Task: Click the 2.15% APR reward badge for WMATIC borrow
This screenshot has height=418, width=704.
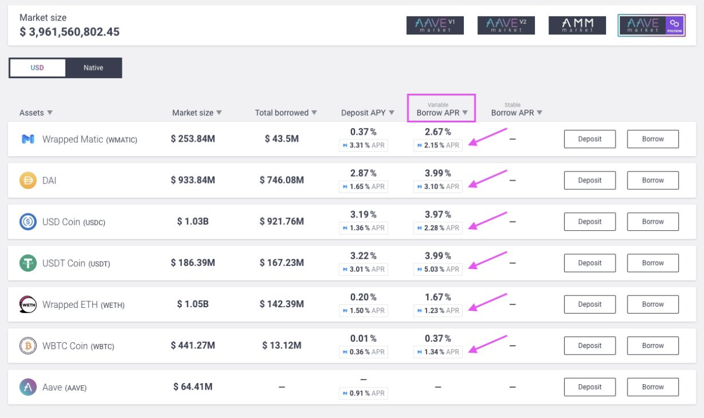Action: pyautogui.click(x=438, y=145)
